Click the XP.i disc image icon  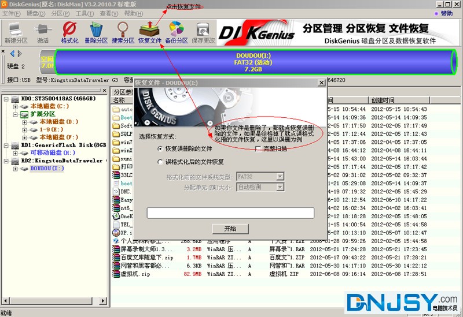pos(116,233)
